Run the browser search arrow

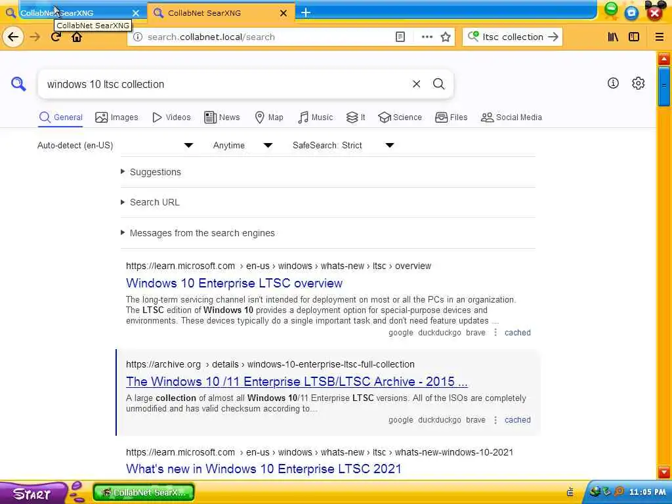point(553,37)
